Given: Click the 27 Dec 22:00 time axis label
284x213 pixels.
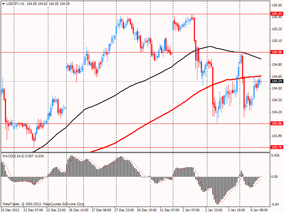Looking at the screenshot, I should pos(124,210).
